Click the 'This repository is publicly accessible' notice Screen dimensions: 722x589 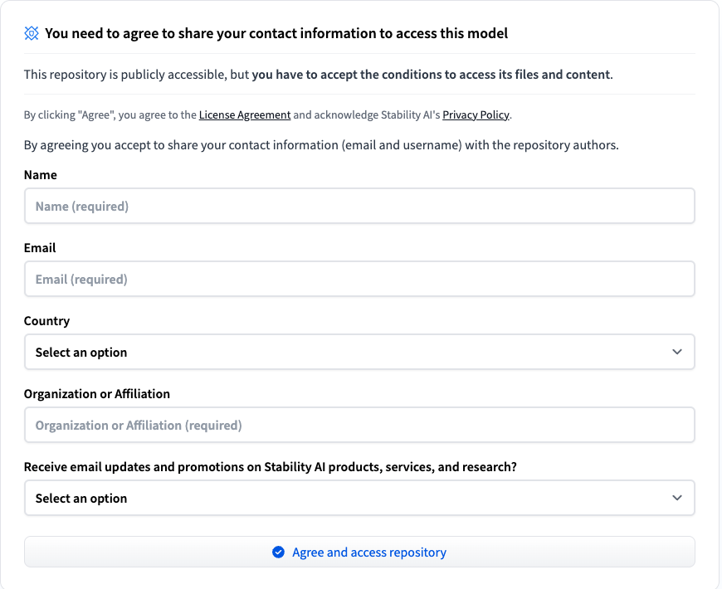pos(318,75)
